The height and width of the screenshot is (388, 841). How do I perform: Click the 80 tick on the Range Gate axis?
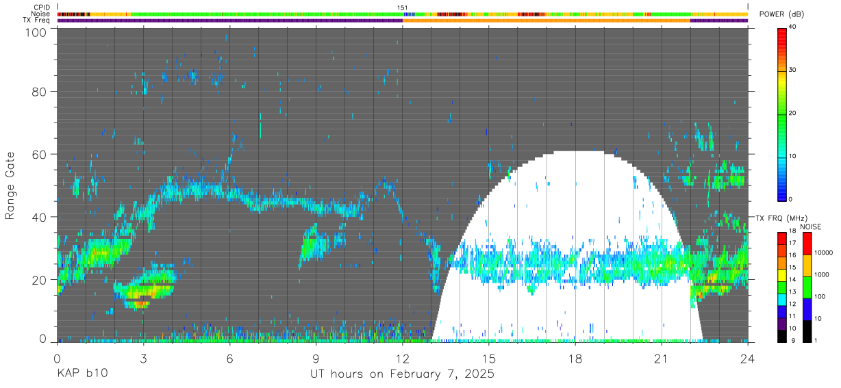pyautogui.click(x=39, y=92)
